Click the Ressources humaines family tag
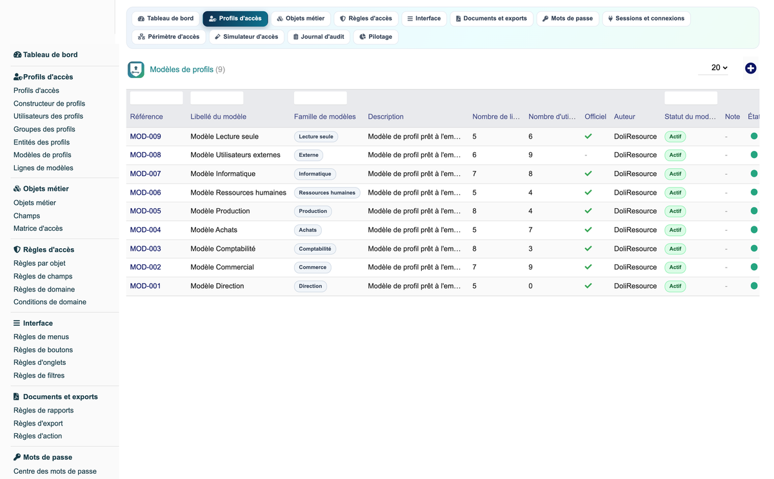This screenshot has width=774, height=479. (x=327, y=193)
